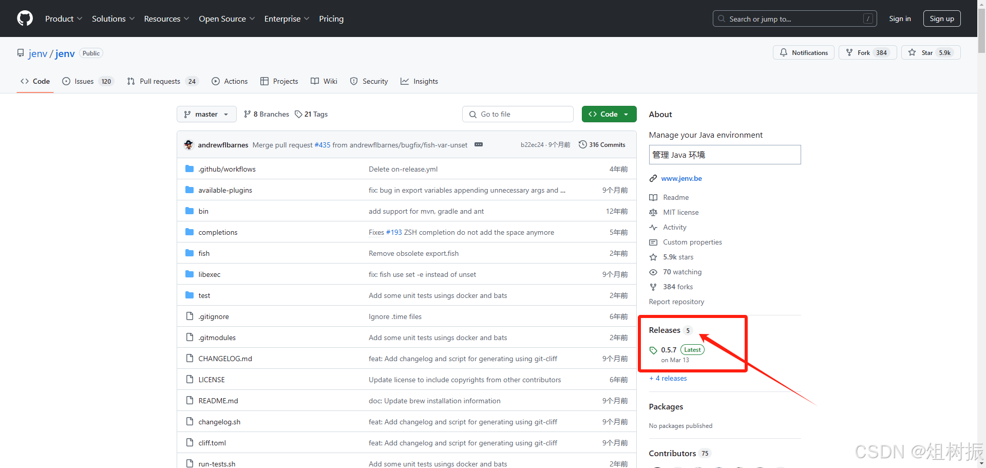The height and width of the screenshot is (468, 986).
Task: Open the fish folder
Action: click(204, 253)
